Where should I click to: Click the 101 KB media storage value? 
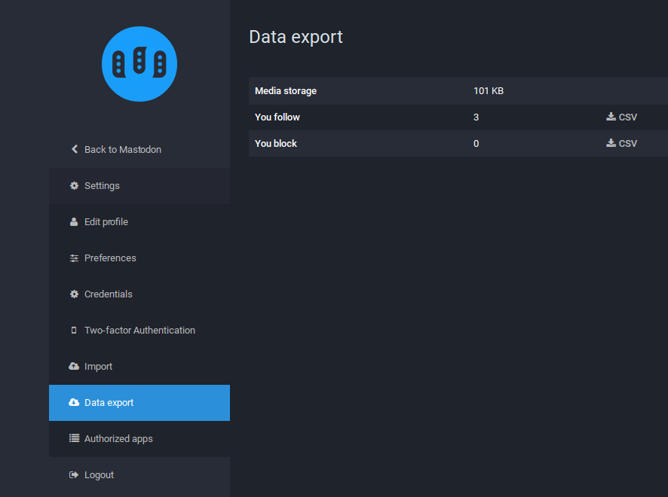click(489, 91)
